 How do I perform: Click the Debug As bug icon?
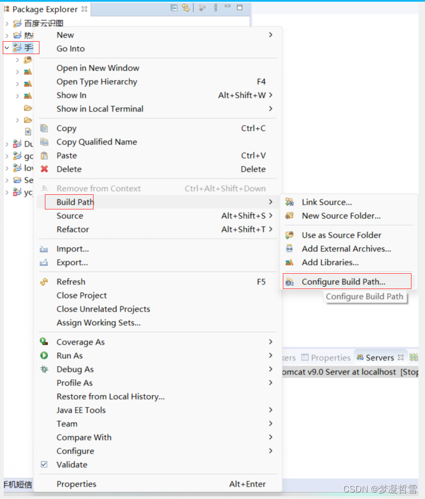[x=44, y=369]
